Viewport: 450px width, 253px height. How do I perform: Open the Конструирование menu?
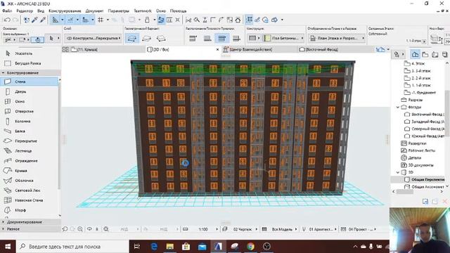coord(65,11)
